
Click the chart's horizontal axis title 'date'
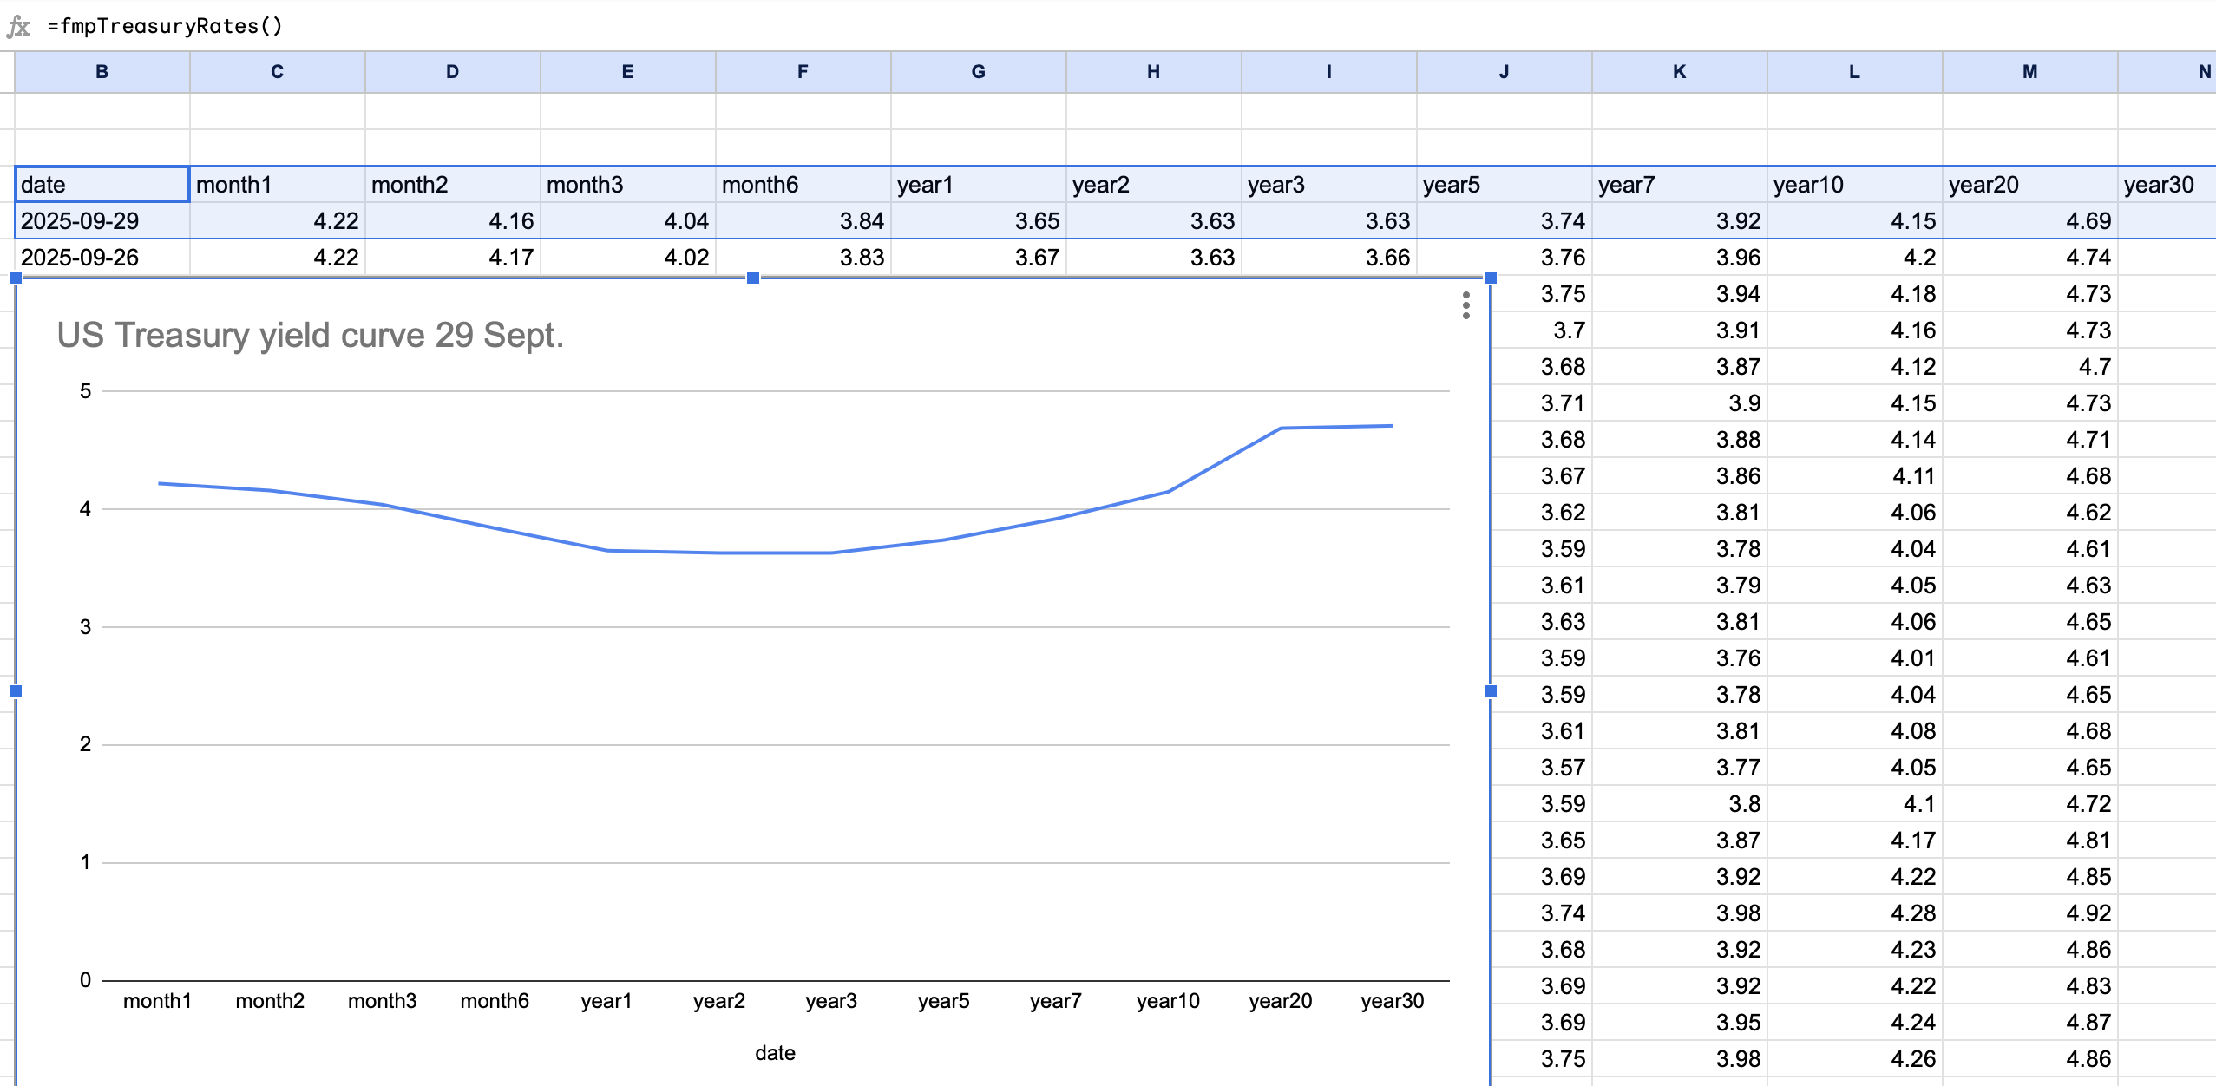coord(775,1053)
